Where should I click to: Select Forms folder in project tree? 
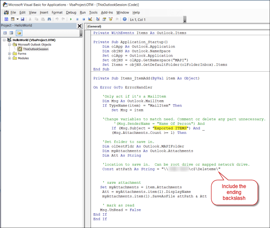(22, 54)
